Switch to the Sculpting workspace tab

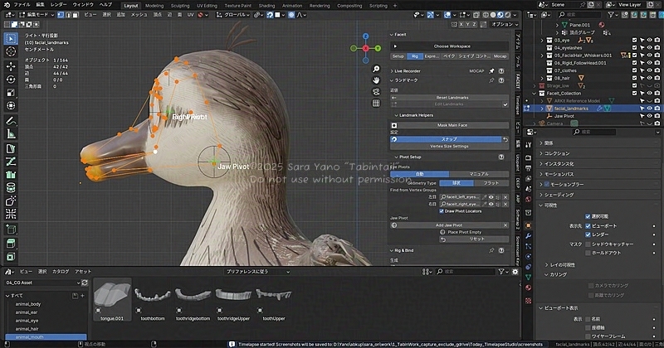pos(180,6)
